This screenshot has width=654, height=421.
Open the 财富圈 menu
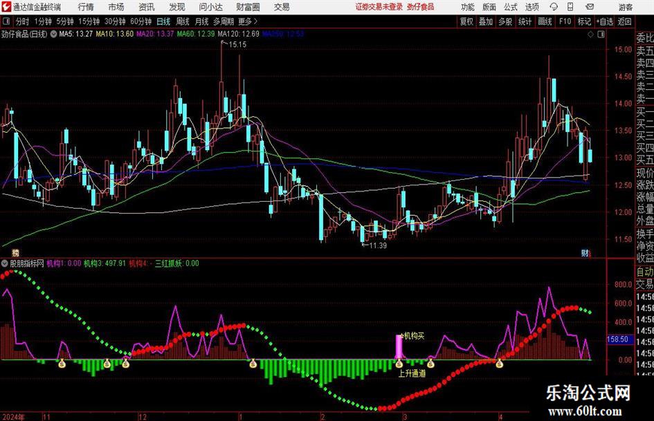[248, 7]
